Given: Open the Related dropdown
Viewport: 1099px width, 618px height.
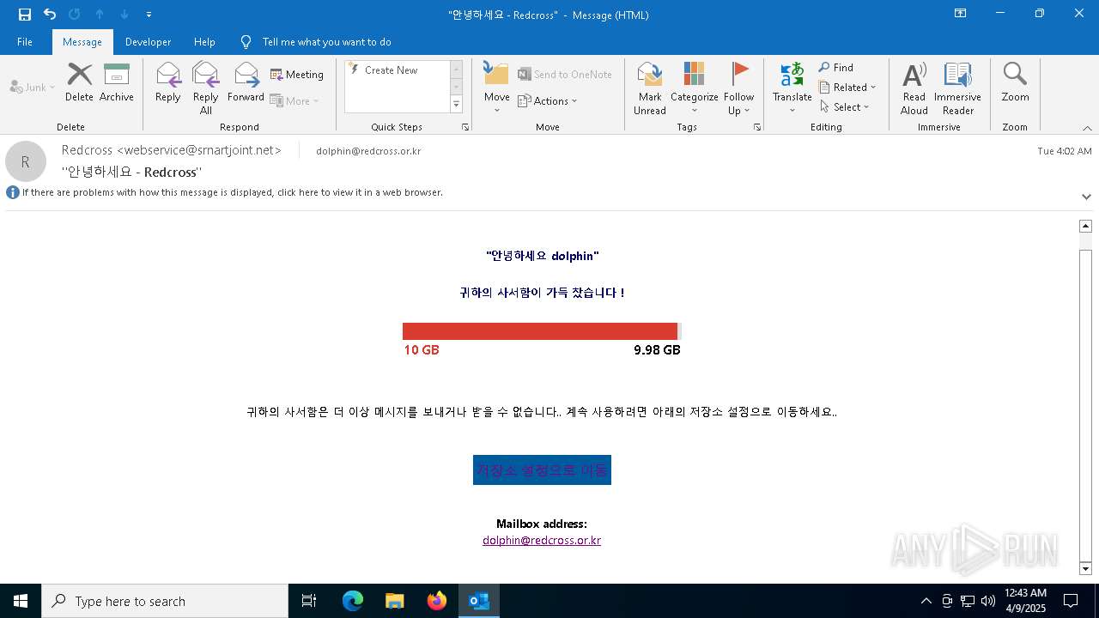Looking at the screenshot, I should point(847,87).
